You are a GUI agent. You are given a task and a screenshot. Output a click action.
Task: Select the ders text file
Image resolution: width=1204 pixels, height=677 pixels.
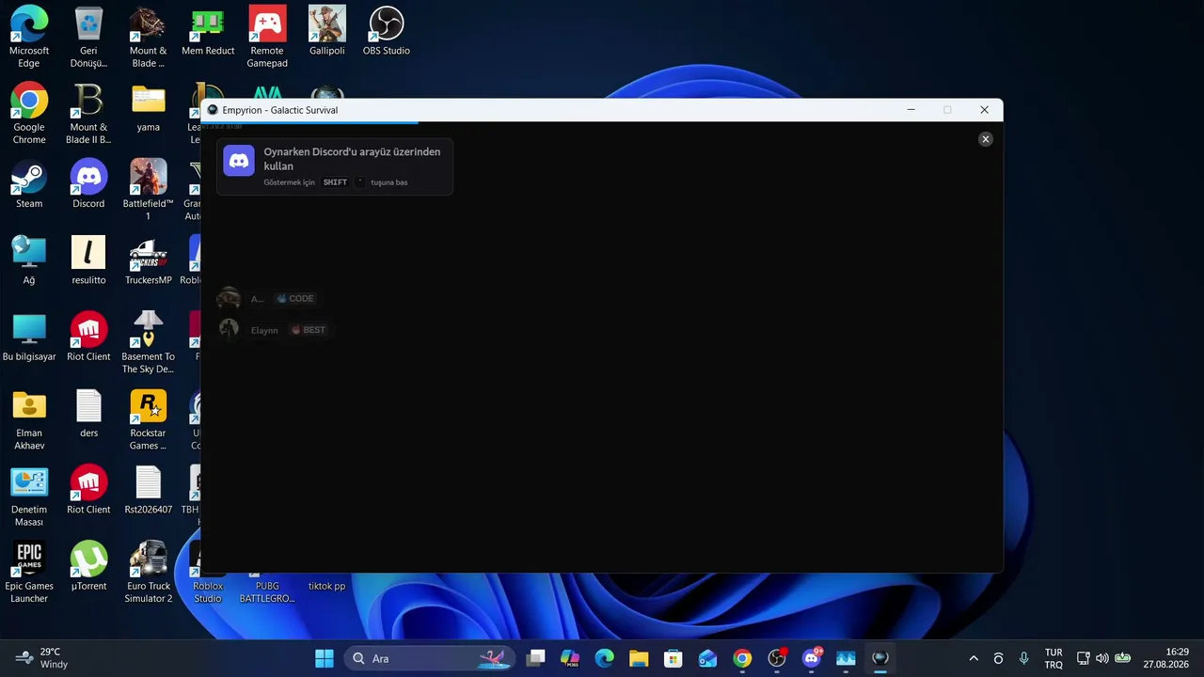coord(88,413)
